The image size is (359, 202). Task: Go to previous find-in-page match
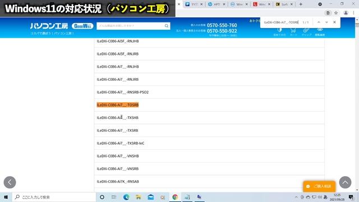coord(319,22)
